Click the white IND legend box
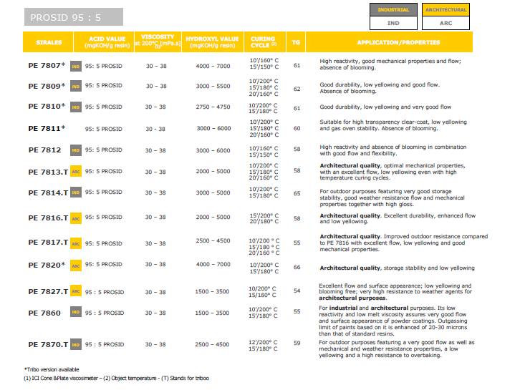 coord(393,23)
